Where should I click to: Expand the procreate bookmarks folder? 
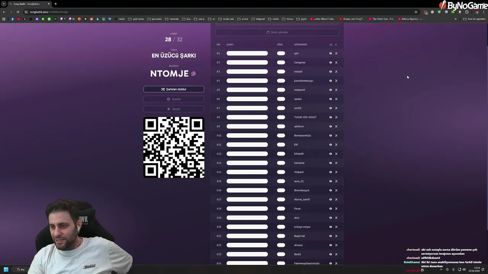[x=154, y=19]
